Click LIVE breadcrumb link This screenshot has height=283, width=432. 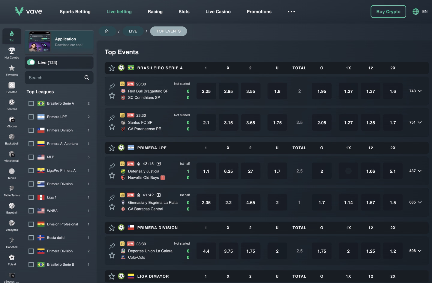coord(133,31)
